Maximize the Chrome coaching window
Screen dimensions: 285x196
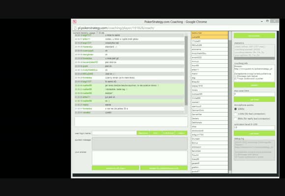[267, 21]
